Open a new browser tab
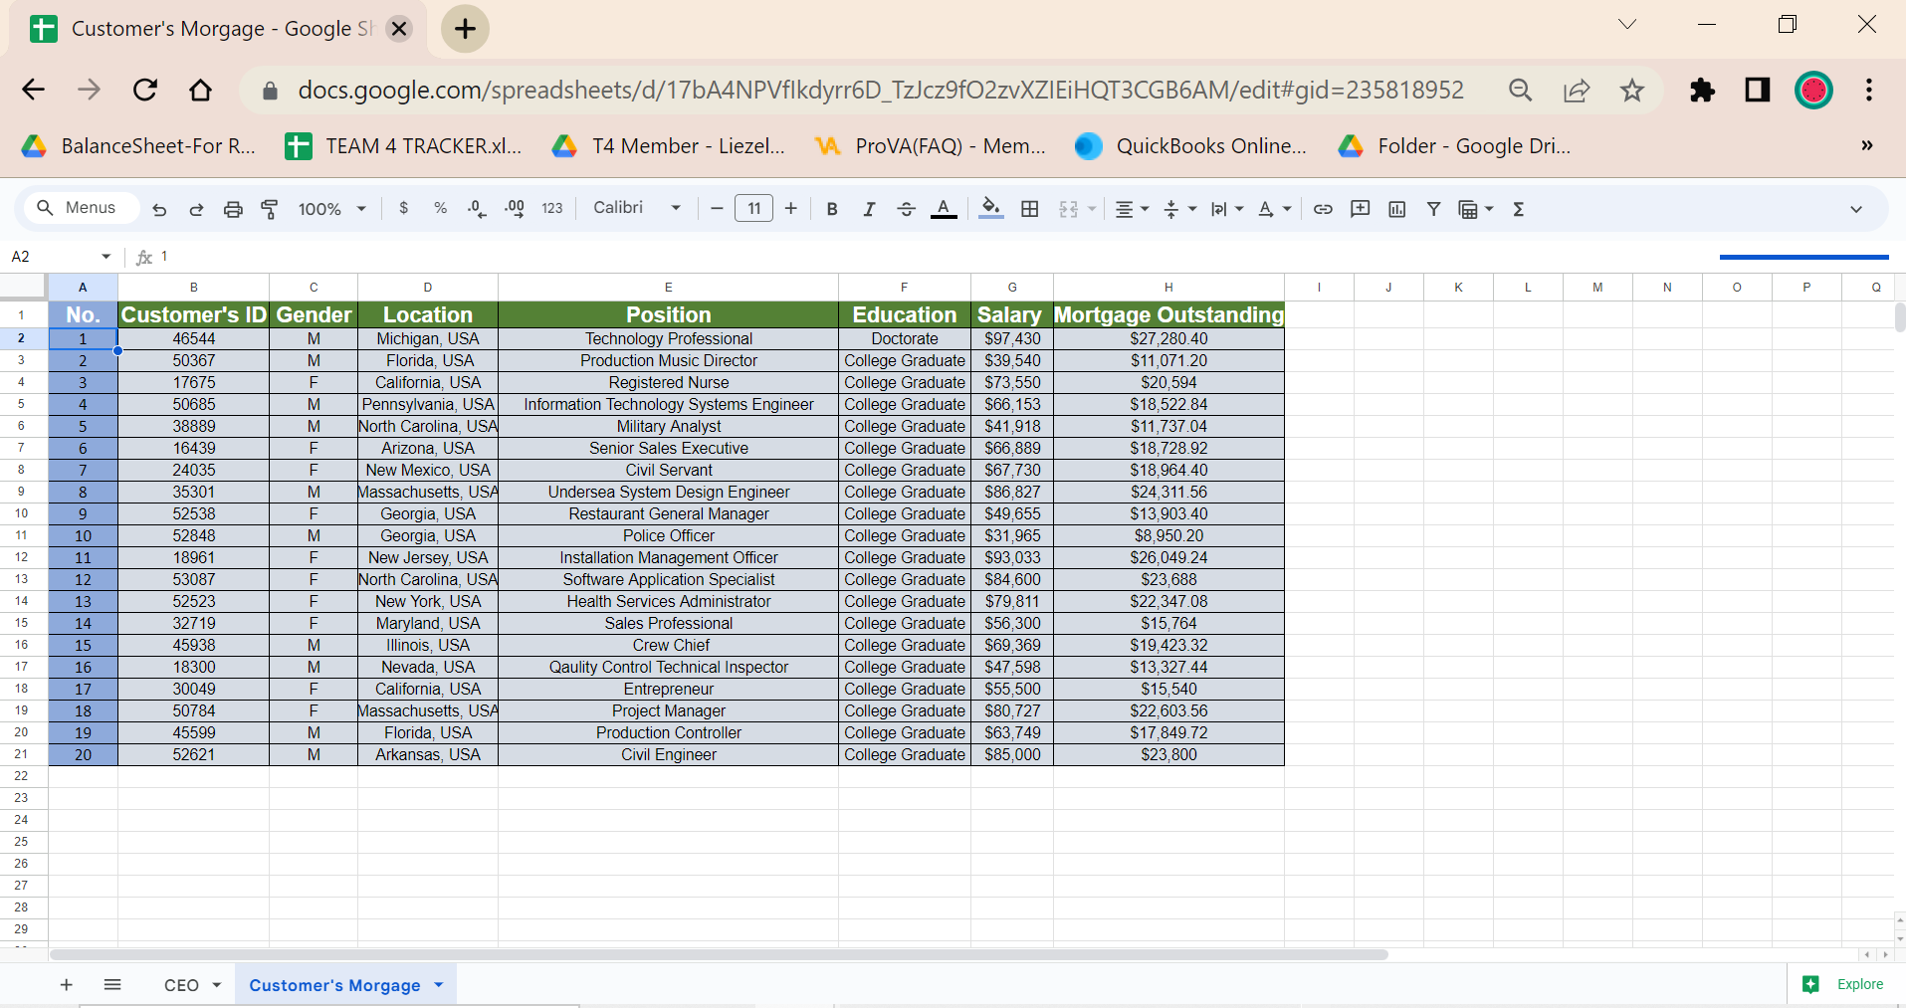This screenshot has height=1008, width=1906. pos(465,29)
